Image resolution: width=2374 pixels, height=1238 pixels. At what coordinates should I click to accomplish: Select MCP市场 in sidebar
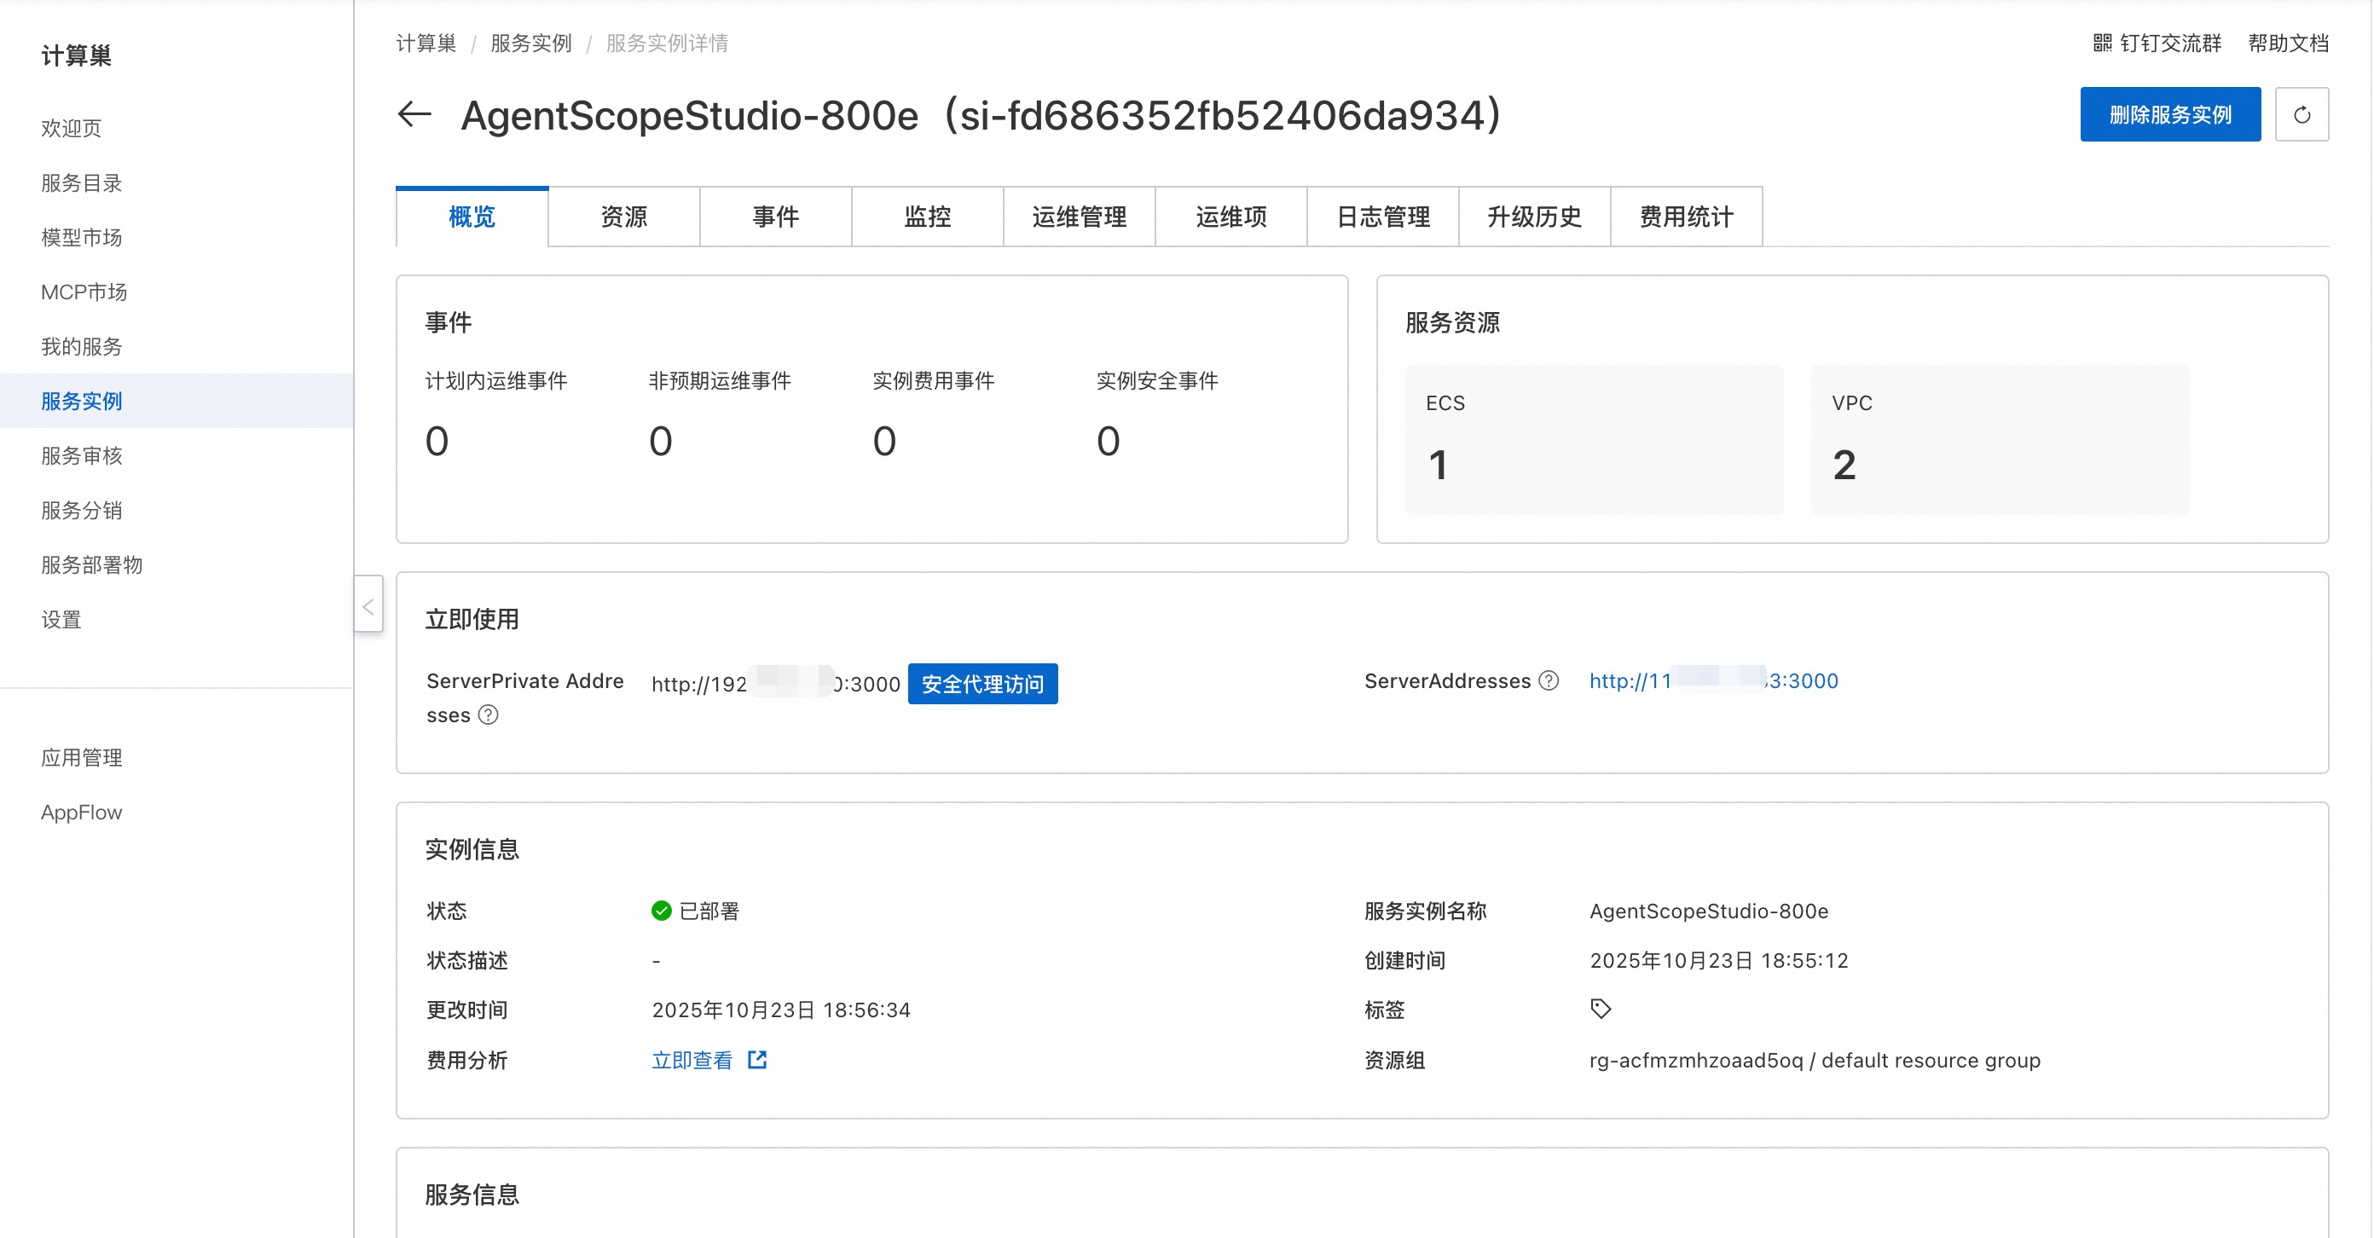84,292
